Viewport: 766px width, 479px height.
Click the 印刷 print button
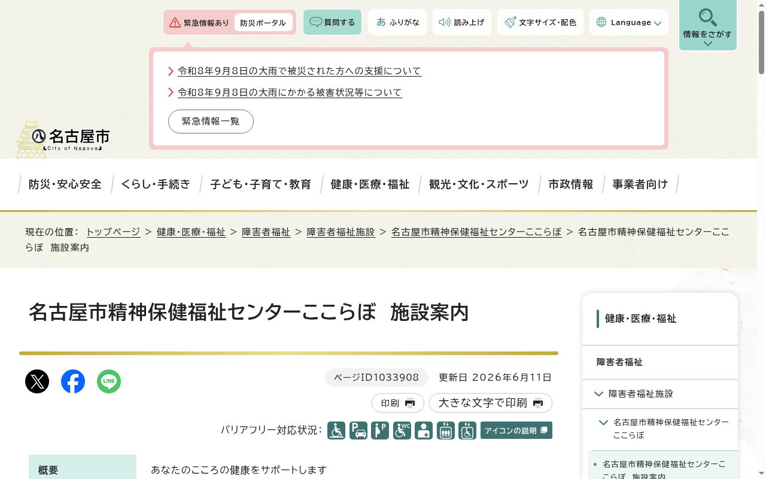pyautogui.click(x=398, y=403)
